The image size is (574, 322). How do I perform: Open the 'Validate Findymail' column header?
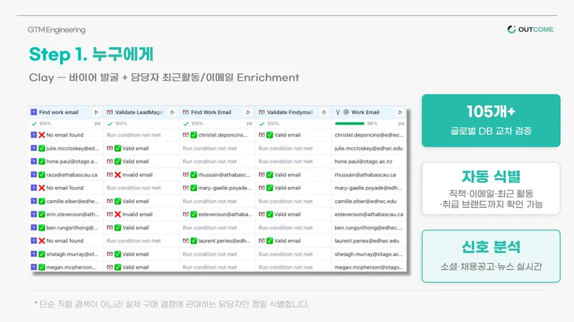[294, 112]
